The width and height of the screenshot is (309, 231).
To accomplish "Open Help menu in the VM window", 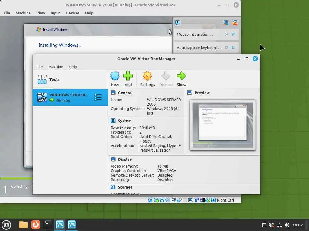I will coord(89,13).
